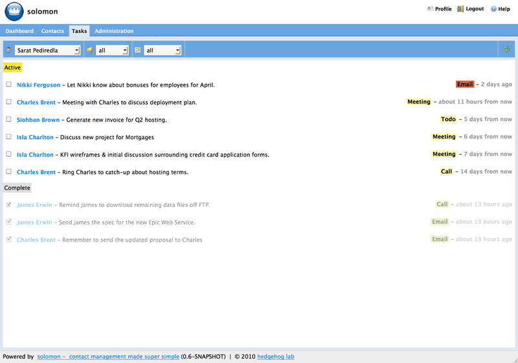Click the Call tag on hosting terms task
The height and width of the screenshot is (363, 518).
[446, 171]
